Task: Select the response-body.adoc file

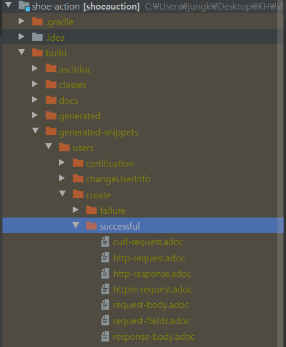Action: [x=154, y=337]
